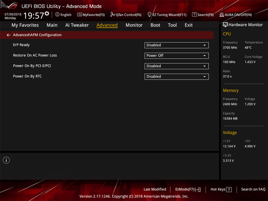
Task: Click +5V reading 4.986 V
Action: point(250,146)
